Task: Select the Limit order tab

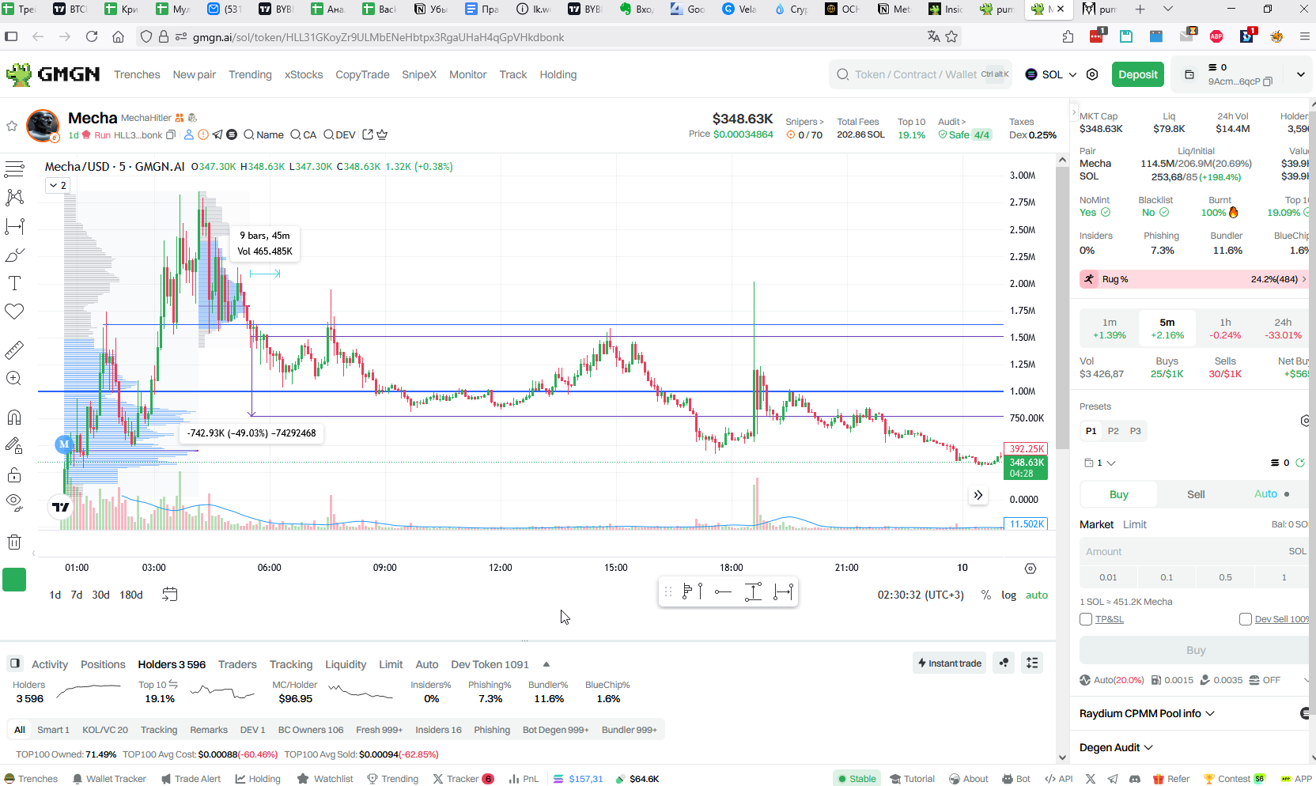Action: [1134, 524]
